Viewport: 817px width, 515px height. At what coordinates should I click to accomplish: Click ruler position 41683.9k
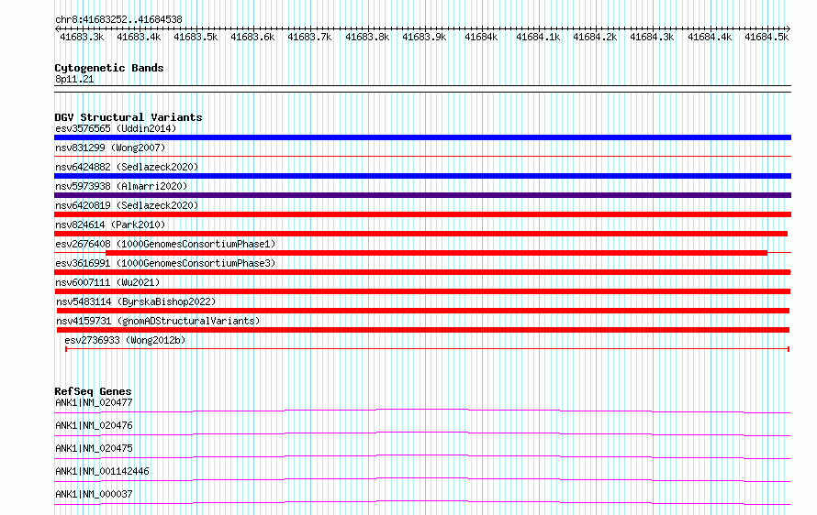coord(424,37)
